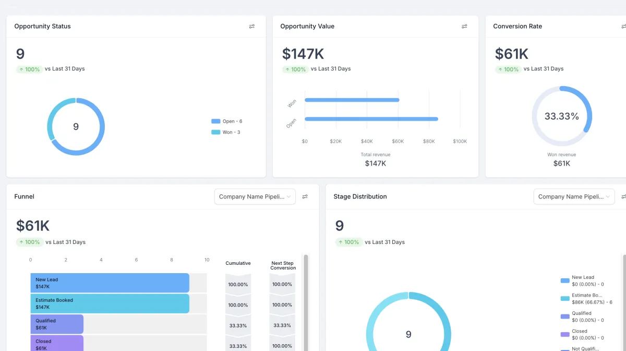This screenshot has height=351, width=626.
Task: Click Opportunity Status green 100% badge
Action: tap(29, 69)
